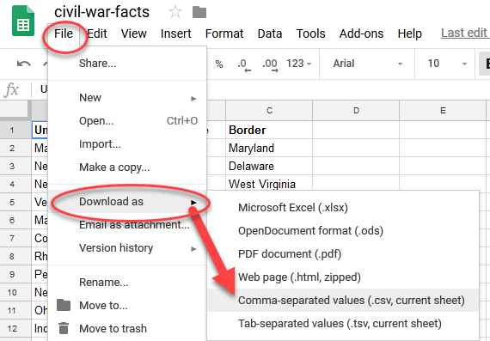
Task: Choose Import... in File menu
Action: point(127,144)
